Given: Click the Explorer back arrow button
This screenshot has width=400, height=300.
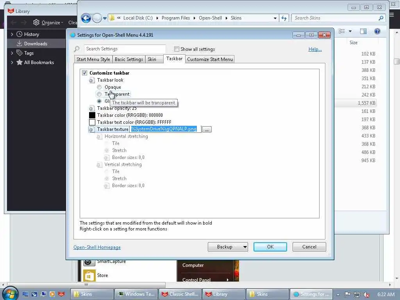Looking at the screenshot, I should click(86, 18).
